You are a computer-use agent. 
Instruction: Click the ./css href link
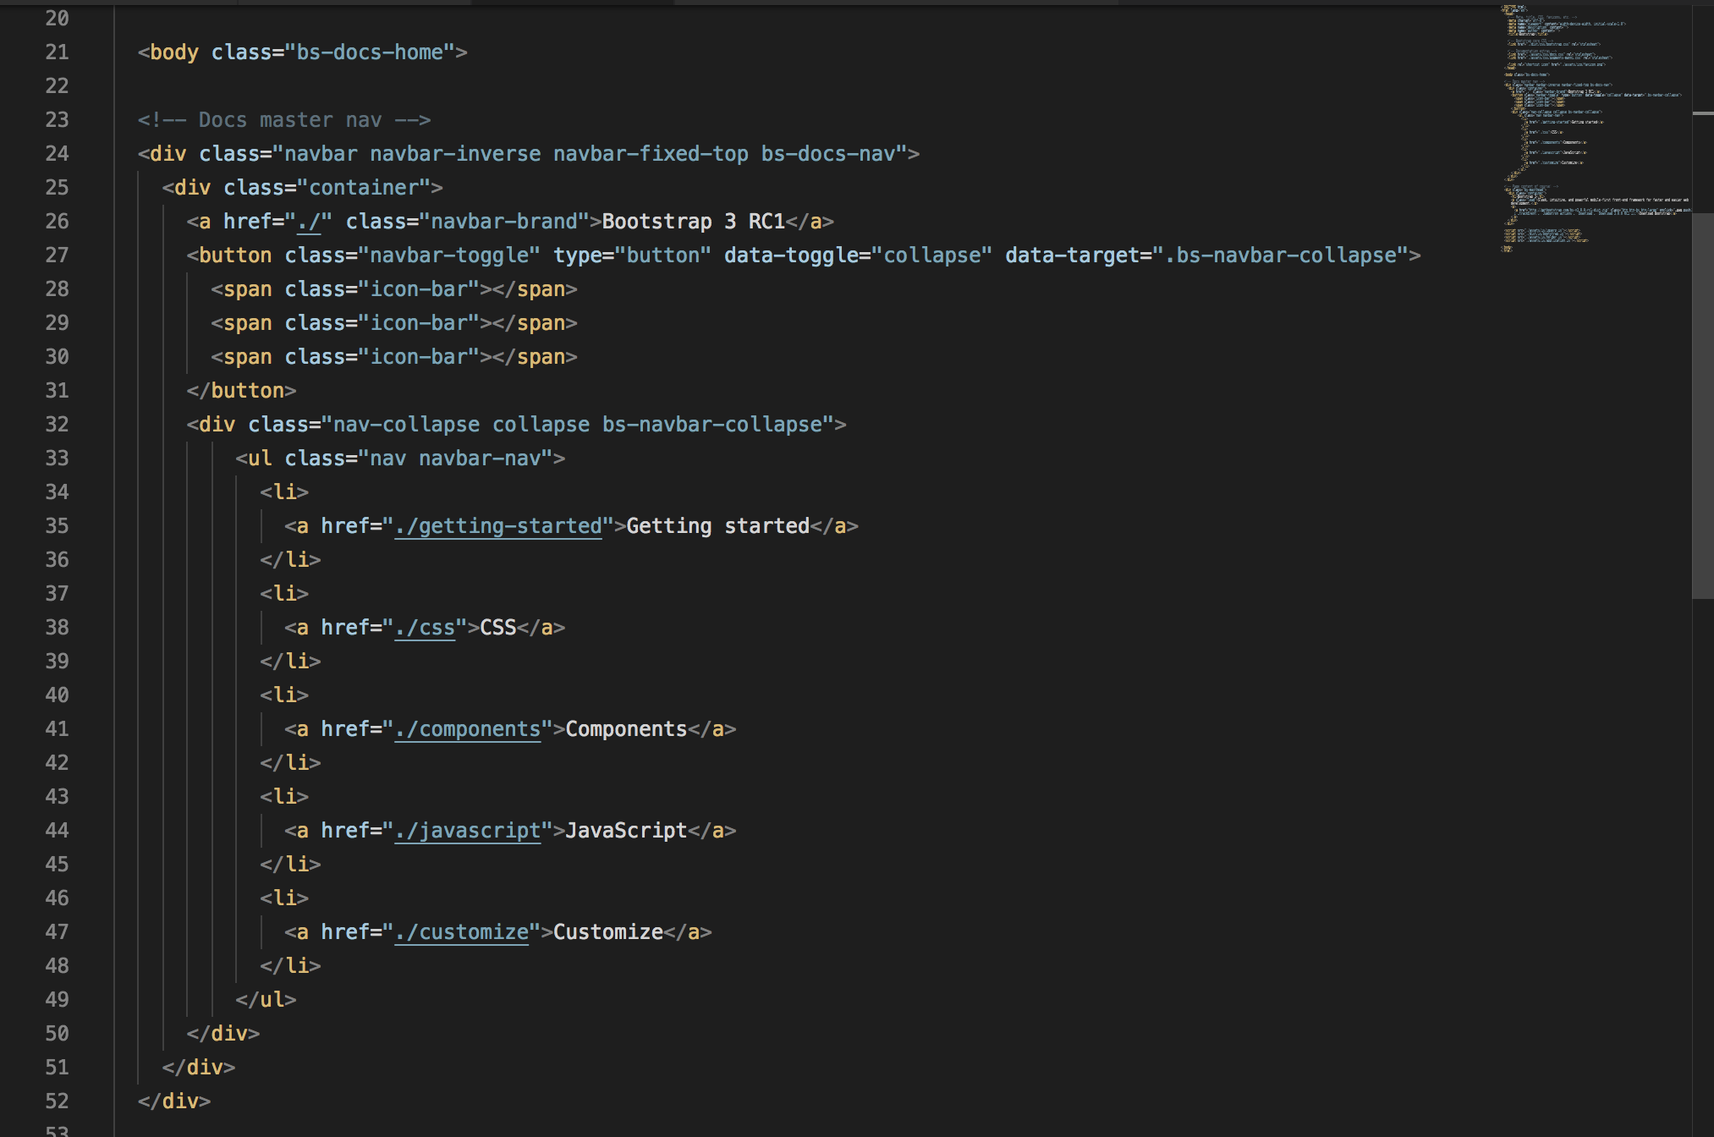point(425,628)
